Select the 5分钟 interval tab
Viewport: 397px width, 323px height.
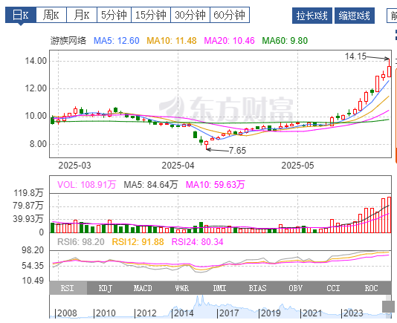(114, 15)
